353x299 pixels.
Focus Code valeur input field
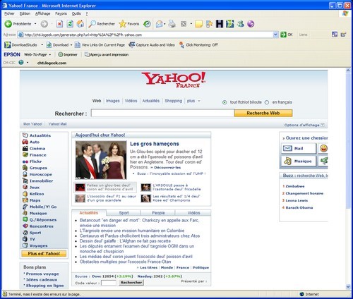pyautogui.click(x=109, y=283)
